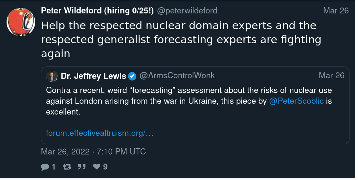Open Peter Wildeford's display name link
The width and height of the screenshot is (358, 180).
point(97,10)
